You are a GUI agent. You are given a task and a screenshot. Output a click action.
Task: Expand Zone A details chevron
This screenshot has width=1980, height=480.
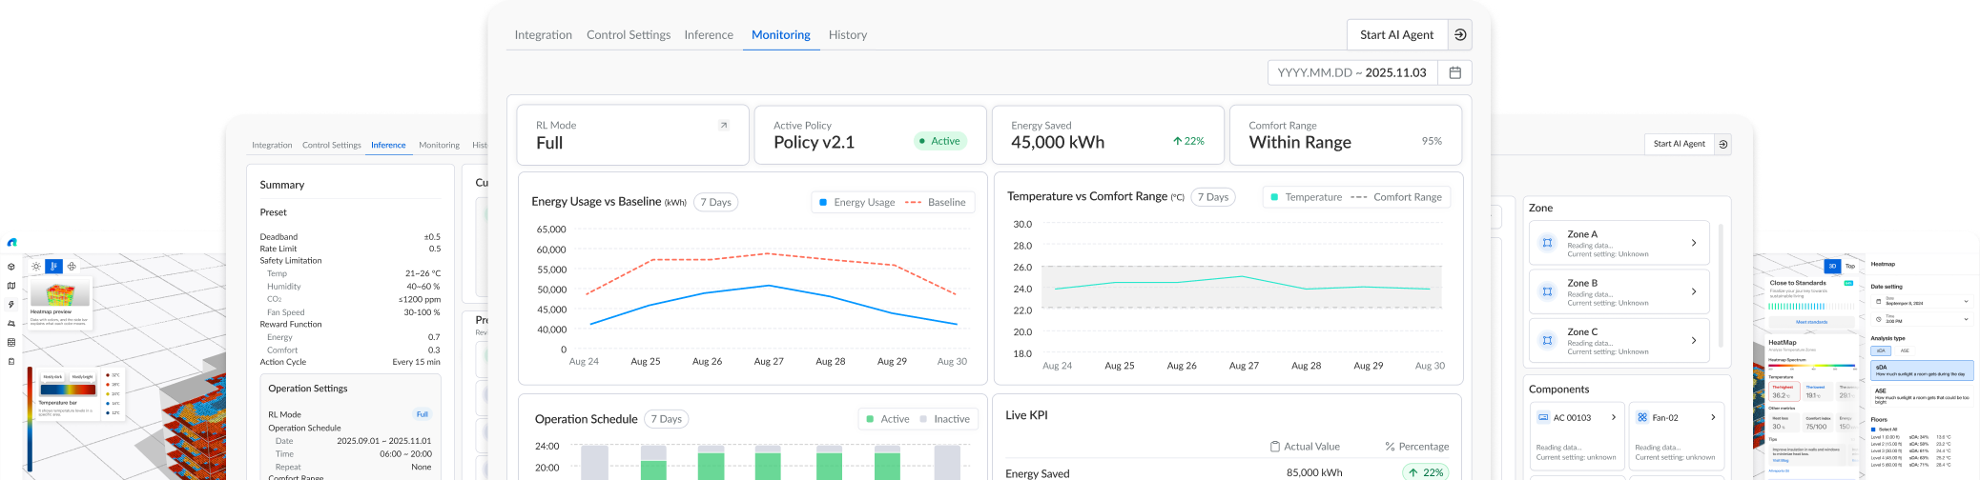pos(1694,243)
